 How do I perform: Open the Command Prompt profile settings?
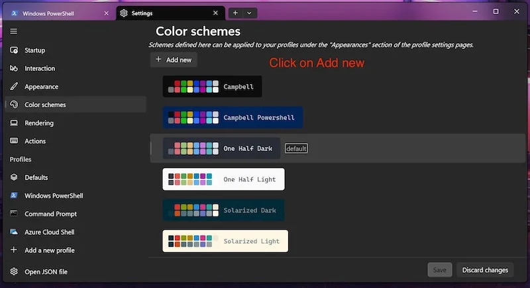click(x=76, y=214)
